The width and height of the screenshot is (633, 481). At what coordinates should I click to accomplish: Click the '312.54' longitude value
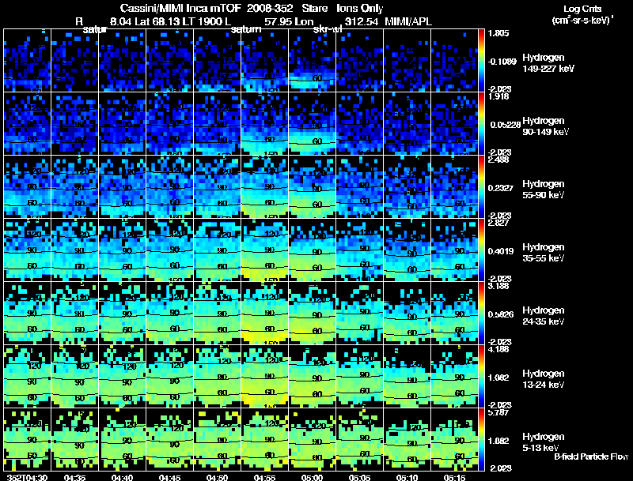pos(362,22)
